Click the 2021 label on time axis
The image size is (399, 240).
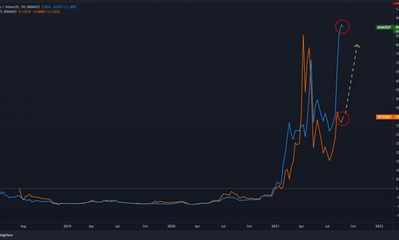pyautogui.click(x=275, y=225)
